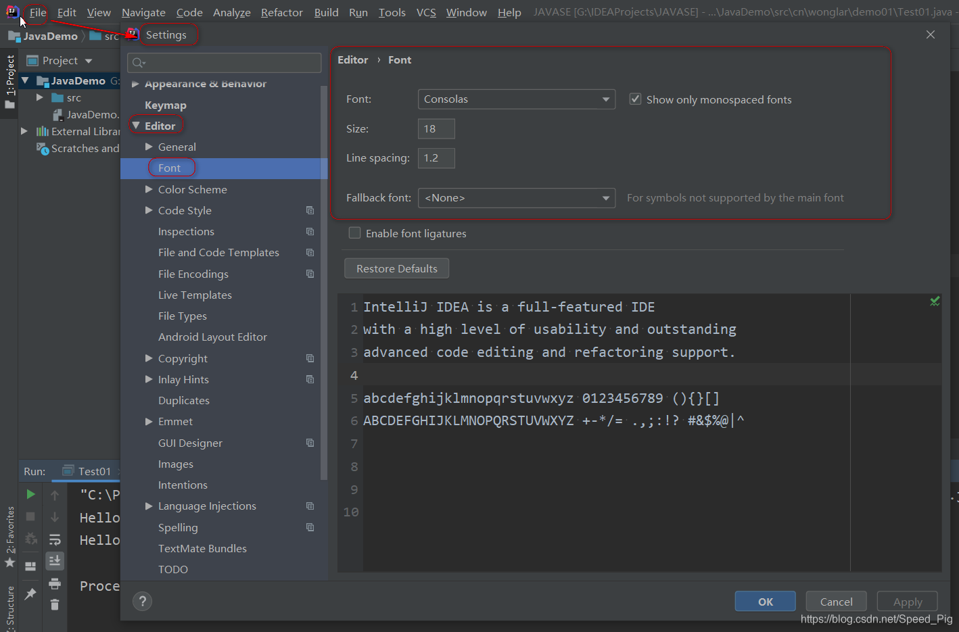Click the Print icon in Run console

click(x=55, y=583)
